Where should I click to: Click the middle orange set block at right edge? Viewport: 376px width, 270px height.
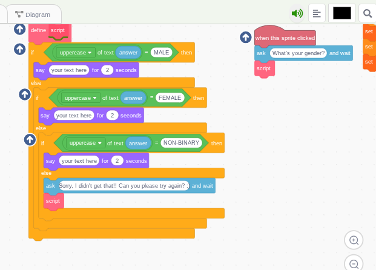(x=369, y=47)
